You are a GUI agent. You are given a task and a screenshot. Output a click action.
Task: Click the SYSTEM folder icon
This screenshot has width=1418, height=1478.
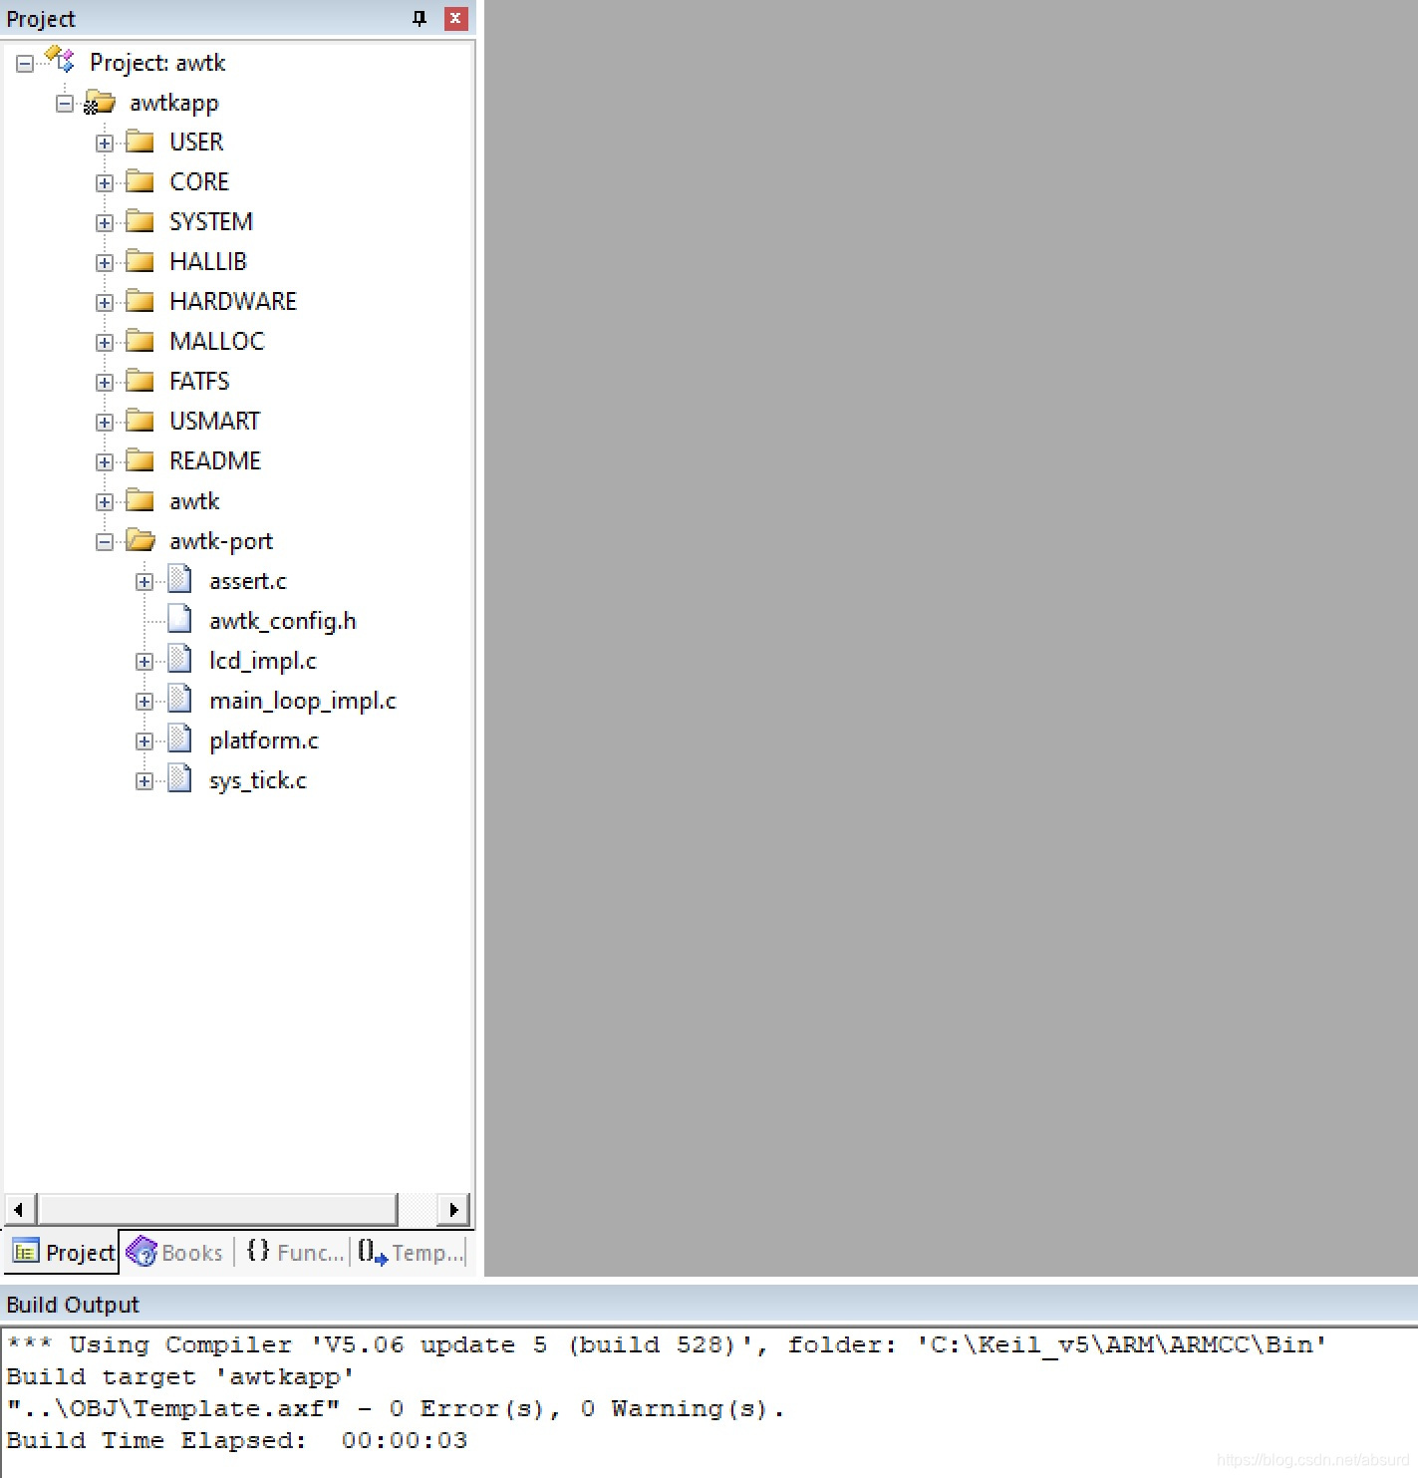[141, 221]
